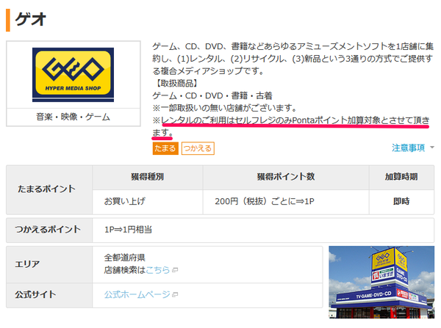The image size is (441, 328).
Task: Open the 公式ホームページ link
Action: click(x=137, y=294)
